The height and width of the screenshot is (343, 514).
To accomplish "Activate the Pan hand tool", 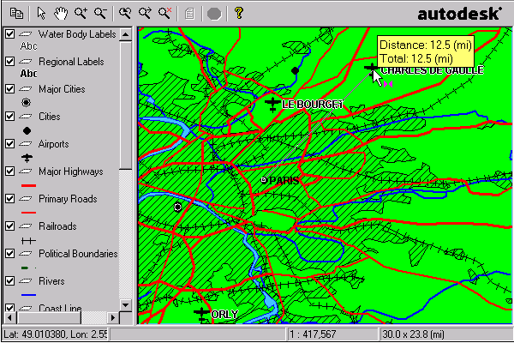I will (61, 13).
